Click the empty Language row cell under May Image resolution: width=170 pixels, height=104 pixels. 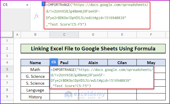coord(151,91)
